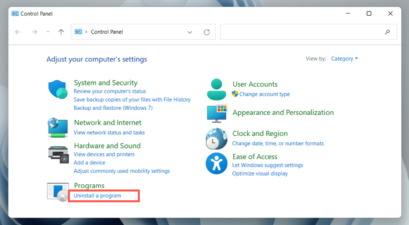409x225 pixels.
Task: Open Change account type link
Action: [x=264, y=95]
